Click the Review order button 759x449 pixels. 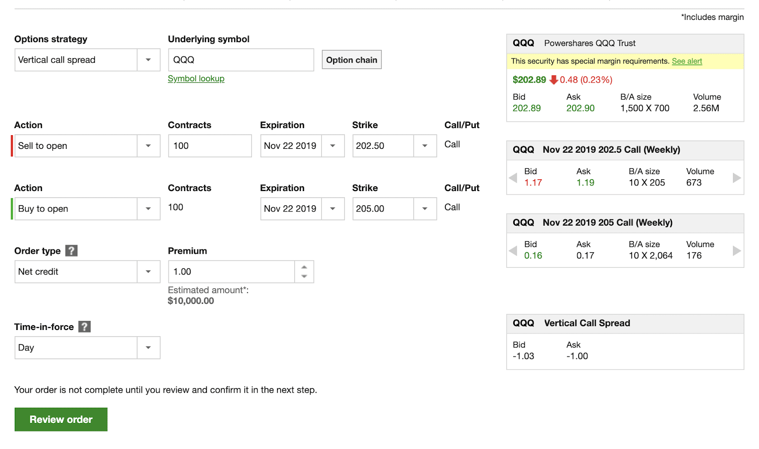[61, 420]
